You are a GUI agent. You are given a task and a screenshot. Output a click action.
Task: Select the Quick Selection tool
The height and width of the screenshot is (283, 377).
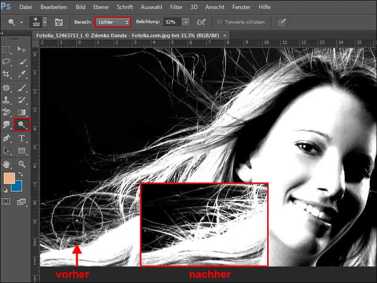point(22,62)
